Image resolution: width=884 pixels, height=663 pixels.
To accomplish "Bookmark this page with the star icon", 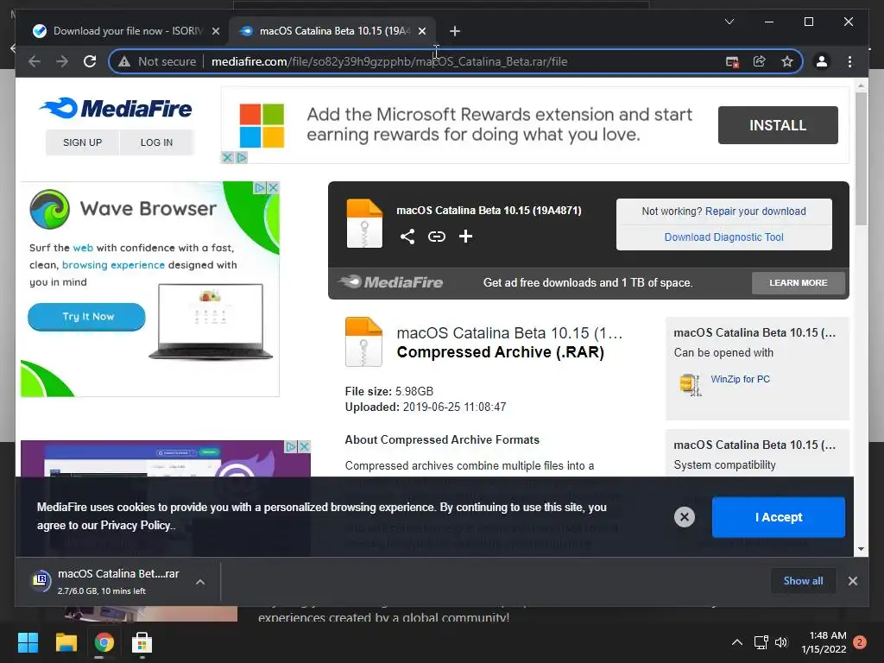I will coord(787,61).
